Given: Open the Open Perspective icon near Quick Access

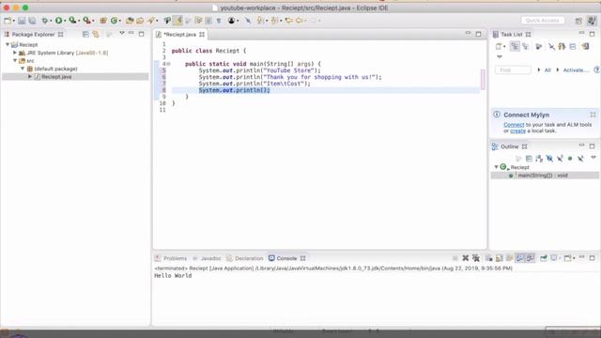Looking at the screenshot, I should [578, 21].
